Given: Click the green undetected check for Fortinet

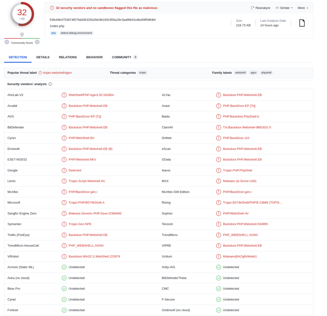Looking at the screenshot, I should point(64,310).
